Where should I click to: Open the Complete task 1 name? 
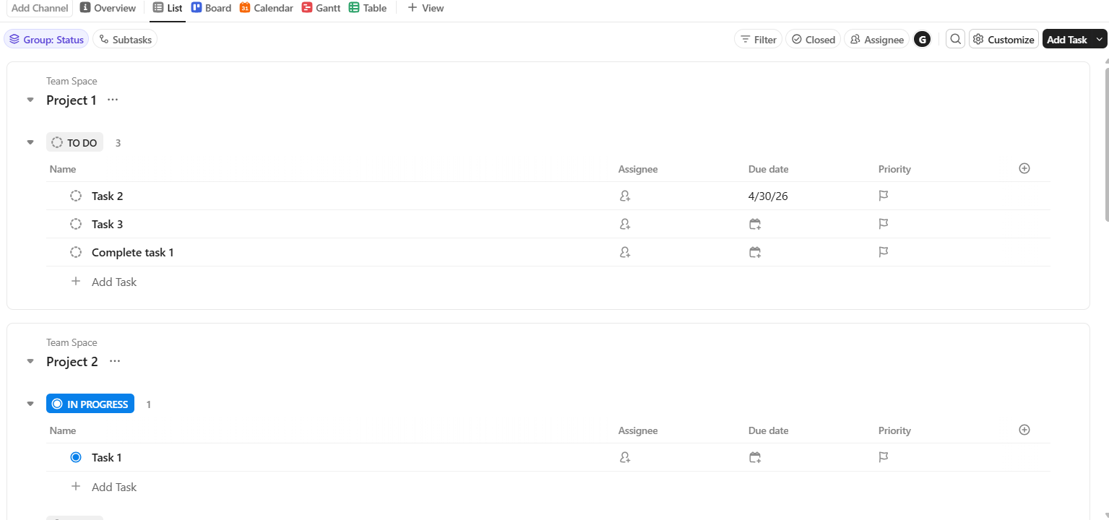pos(133,252)
